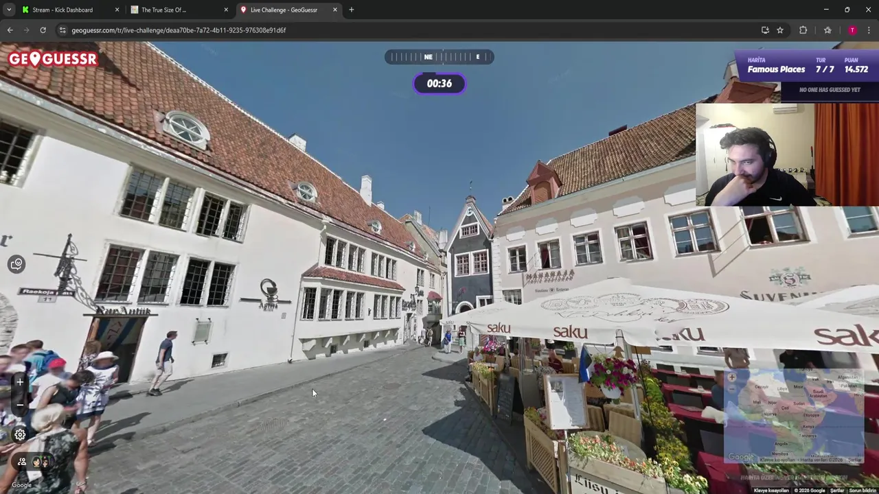Open the players list icon
Viewport: 879px width, 494px height.
click(x=22, y=462)
